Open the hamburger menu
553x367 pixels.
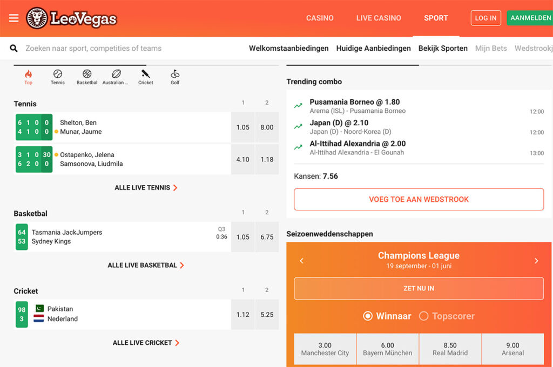[14, 18]
